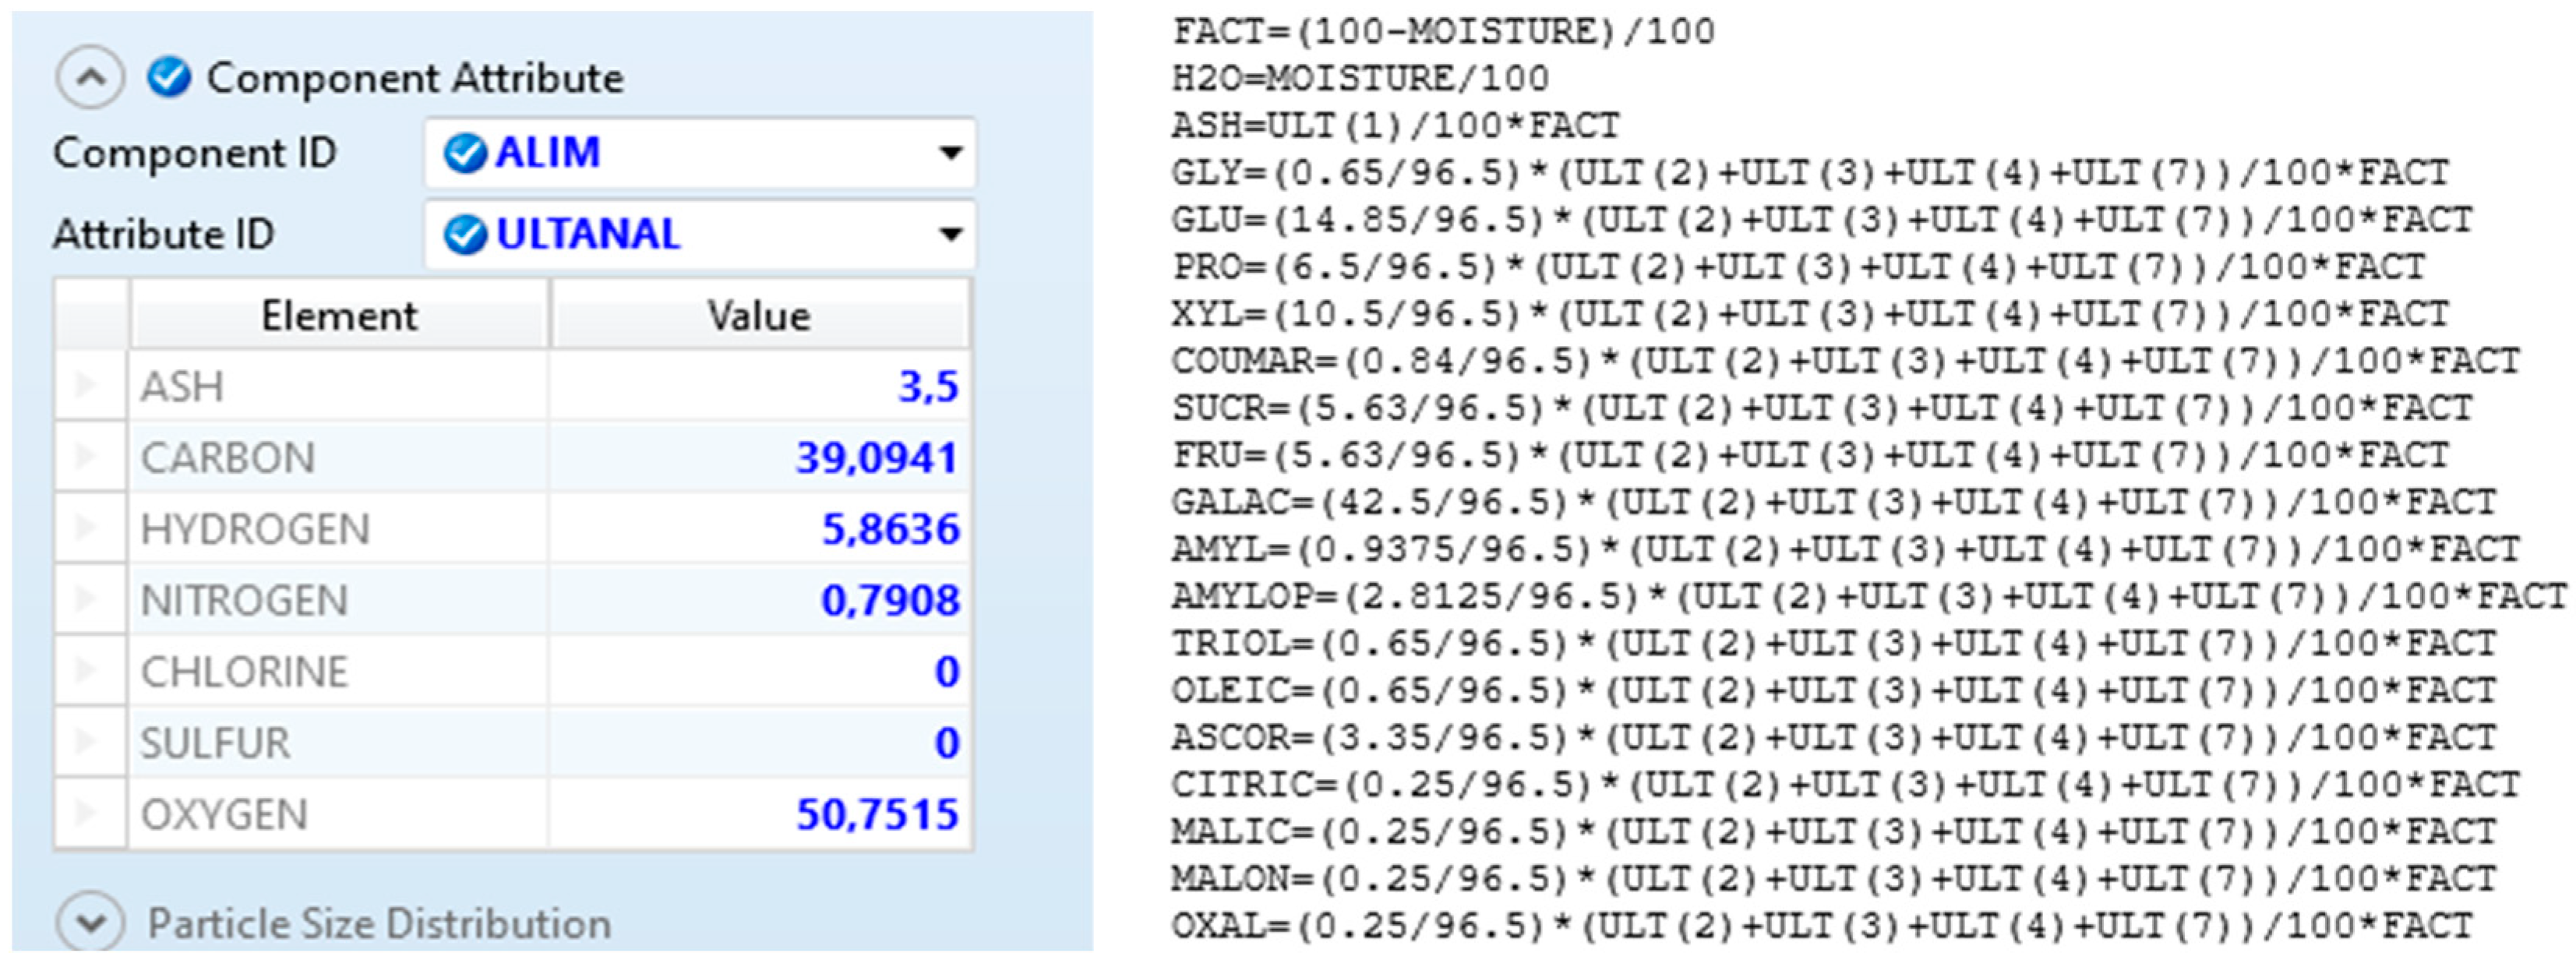Open the Attribute ID dropdown
The height and width of the screenshot is (967, 2576).
(x=953, y=234)
